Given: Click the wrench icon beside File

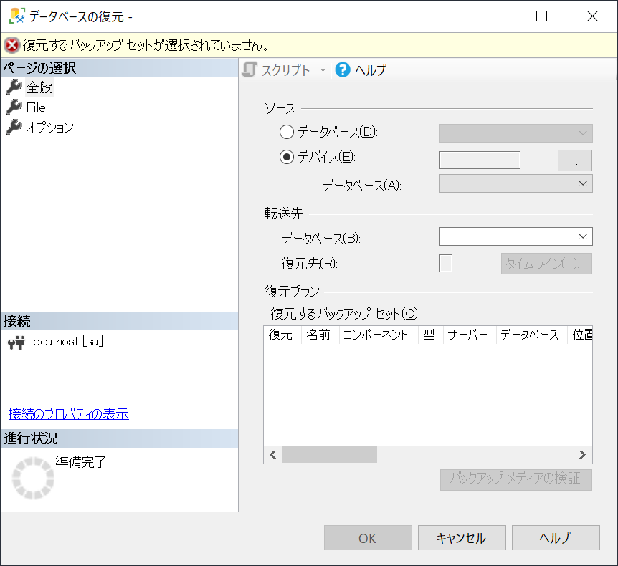Looking at the screenshot, I should tap(14, 107).
